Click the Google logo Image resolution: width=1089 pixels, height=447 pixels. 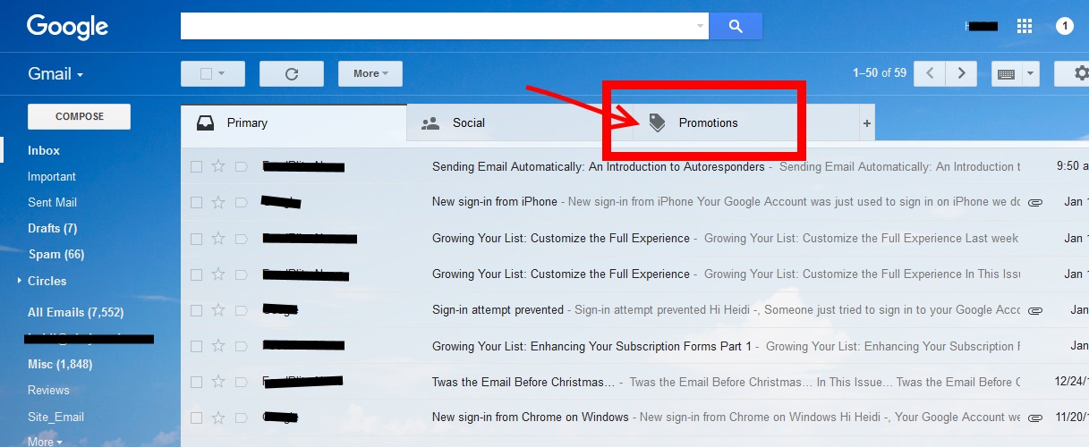tap(67, 27)
